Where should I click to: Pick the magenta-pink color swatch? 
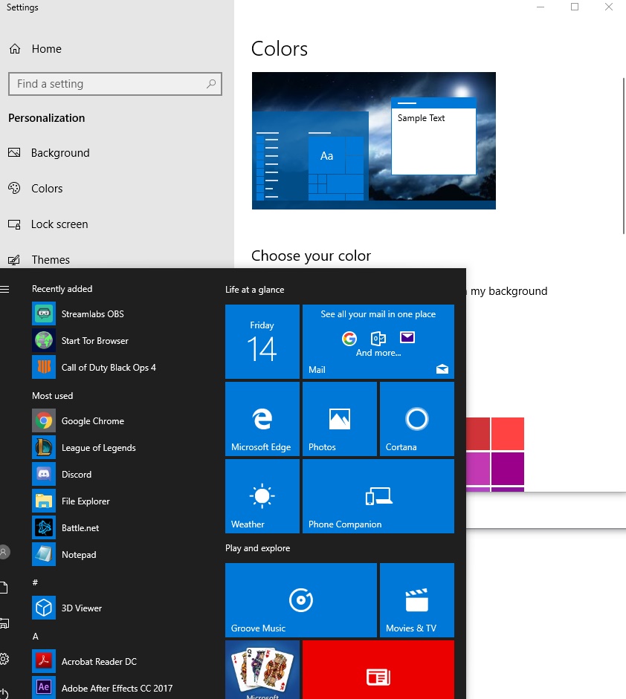click(x=478, y=469)
